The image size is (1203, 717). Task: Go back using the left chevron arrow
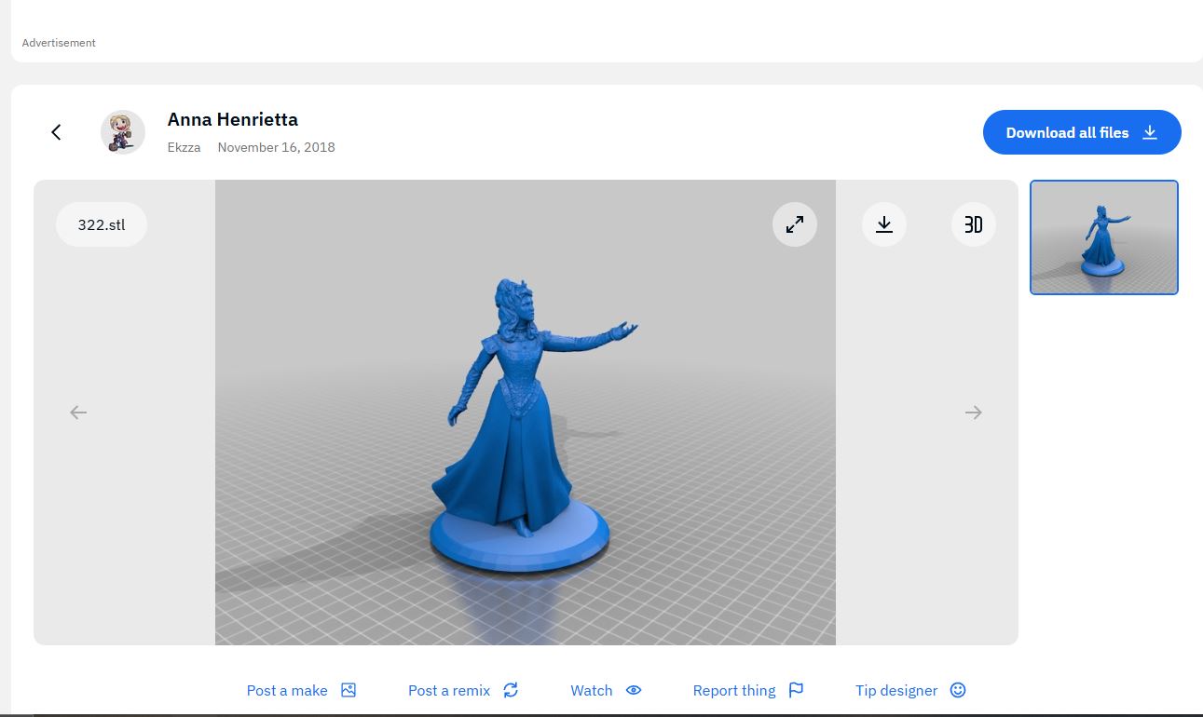(56, 132)
